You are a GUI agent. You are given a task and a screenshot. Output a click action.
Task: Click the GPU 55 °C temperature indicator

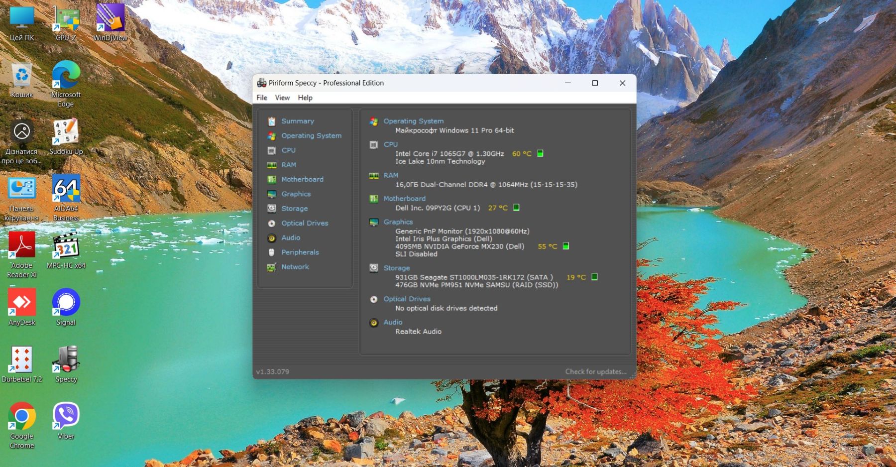click(x=566, y=246)
